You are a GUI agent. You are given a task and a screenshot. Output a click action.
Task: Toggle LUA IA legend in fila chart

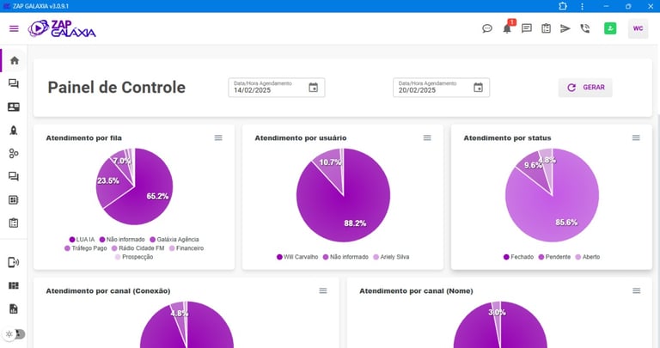82,240
